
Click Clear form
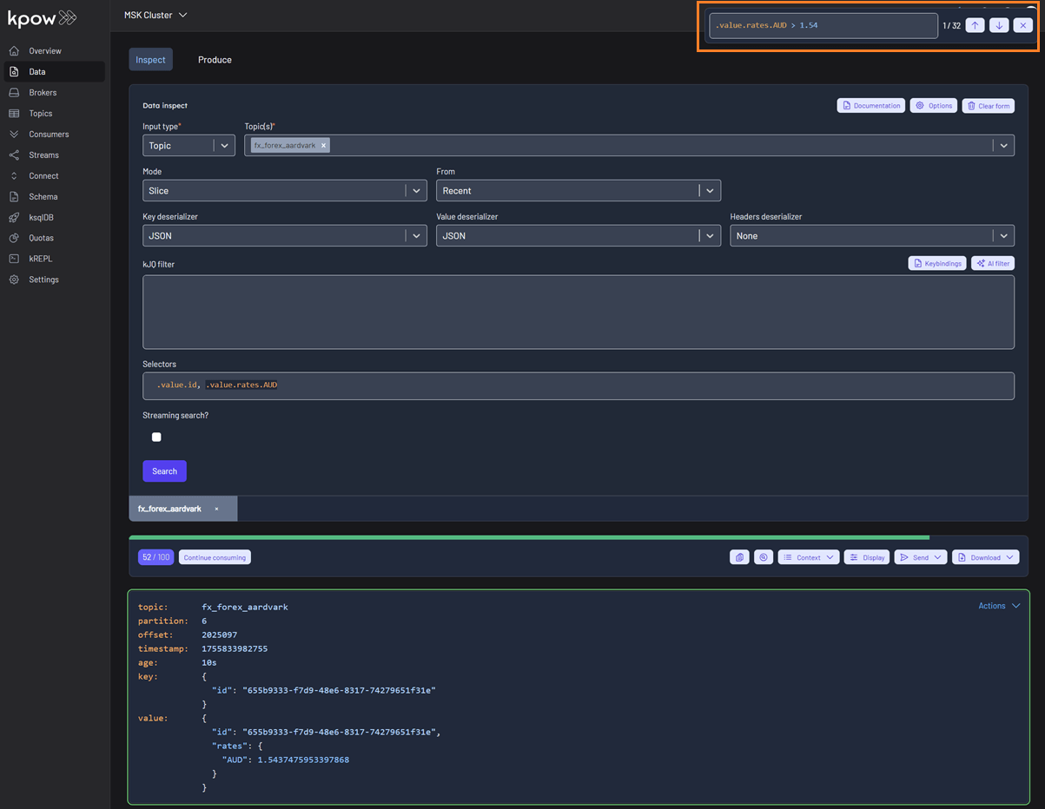point(989,106)
